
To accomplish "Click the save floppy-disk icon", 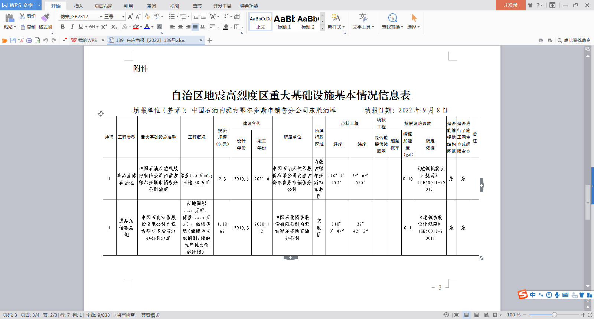I will pyautogui.click(x=13, y=40).
